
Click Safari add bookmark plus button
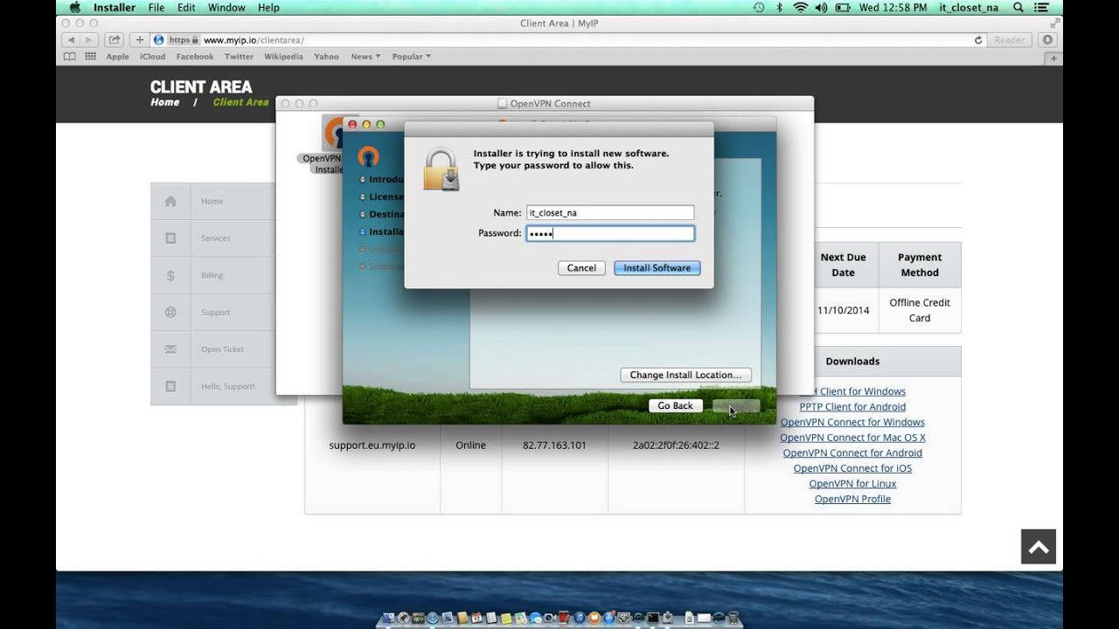click(140, 40)
